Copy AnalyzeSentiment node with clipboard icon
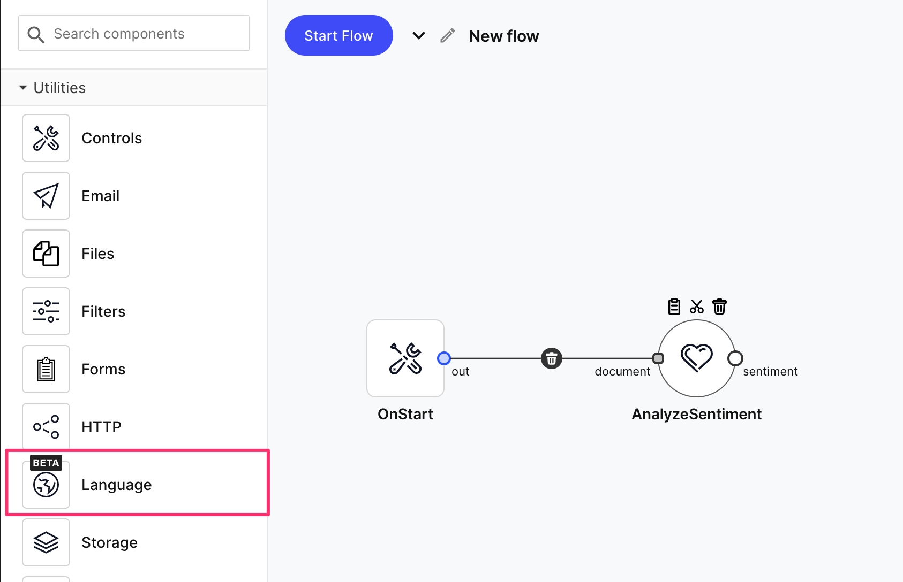 (x=674, y=307)
